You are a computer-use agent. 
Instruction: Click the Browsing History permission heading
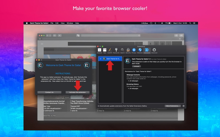point(133,84)
